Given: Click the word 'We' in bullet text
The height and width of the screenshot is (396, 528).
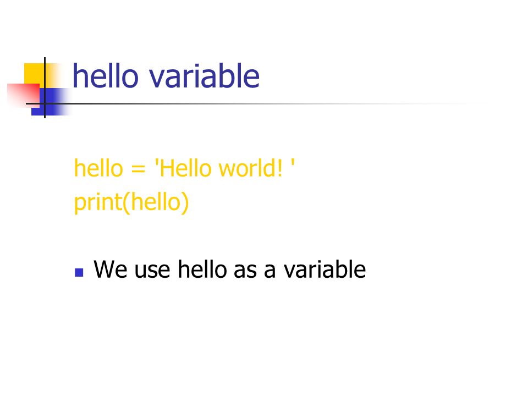Looking at the screenshot, I should (x=111, y=269).
